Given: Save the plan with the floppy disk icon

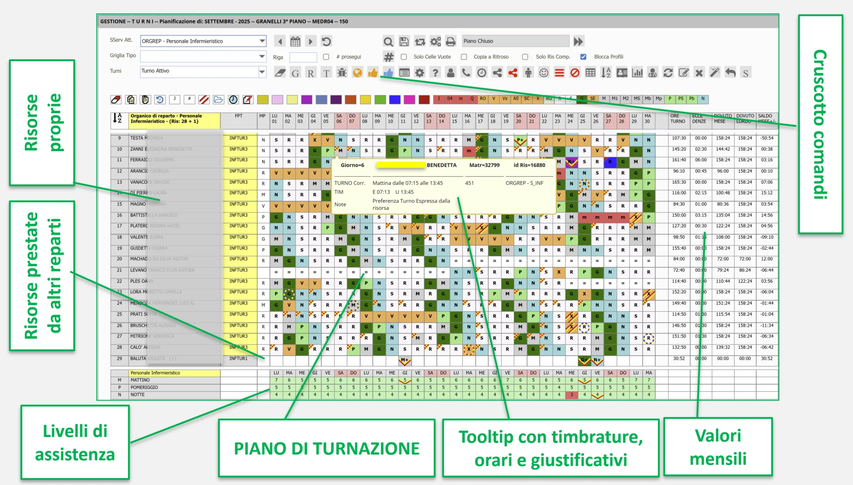Looking at the screenshot, I should 404,42.
